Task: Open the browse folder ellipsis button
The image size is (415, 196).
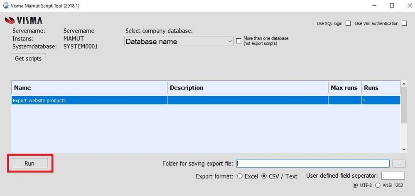Action: [399, 164]
